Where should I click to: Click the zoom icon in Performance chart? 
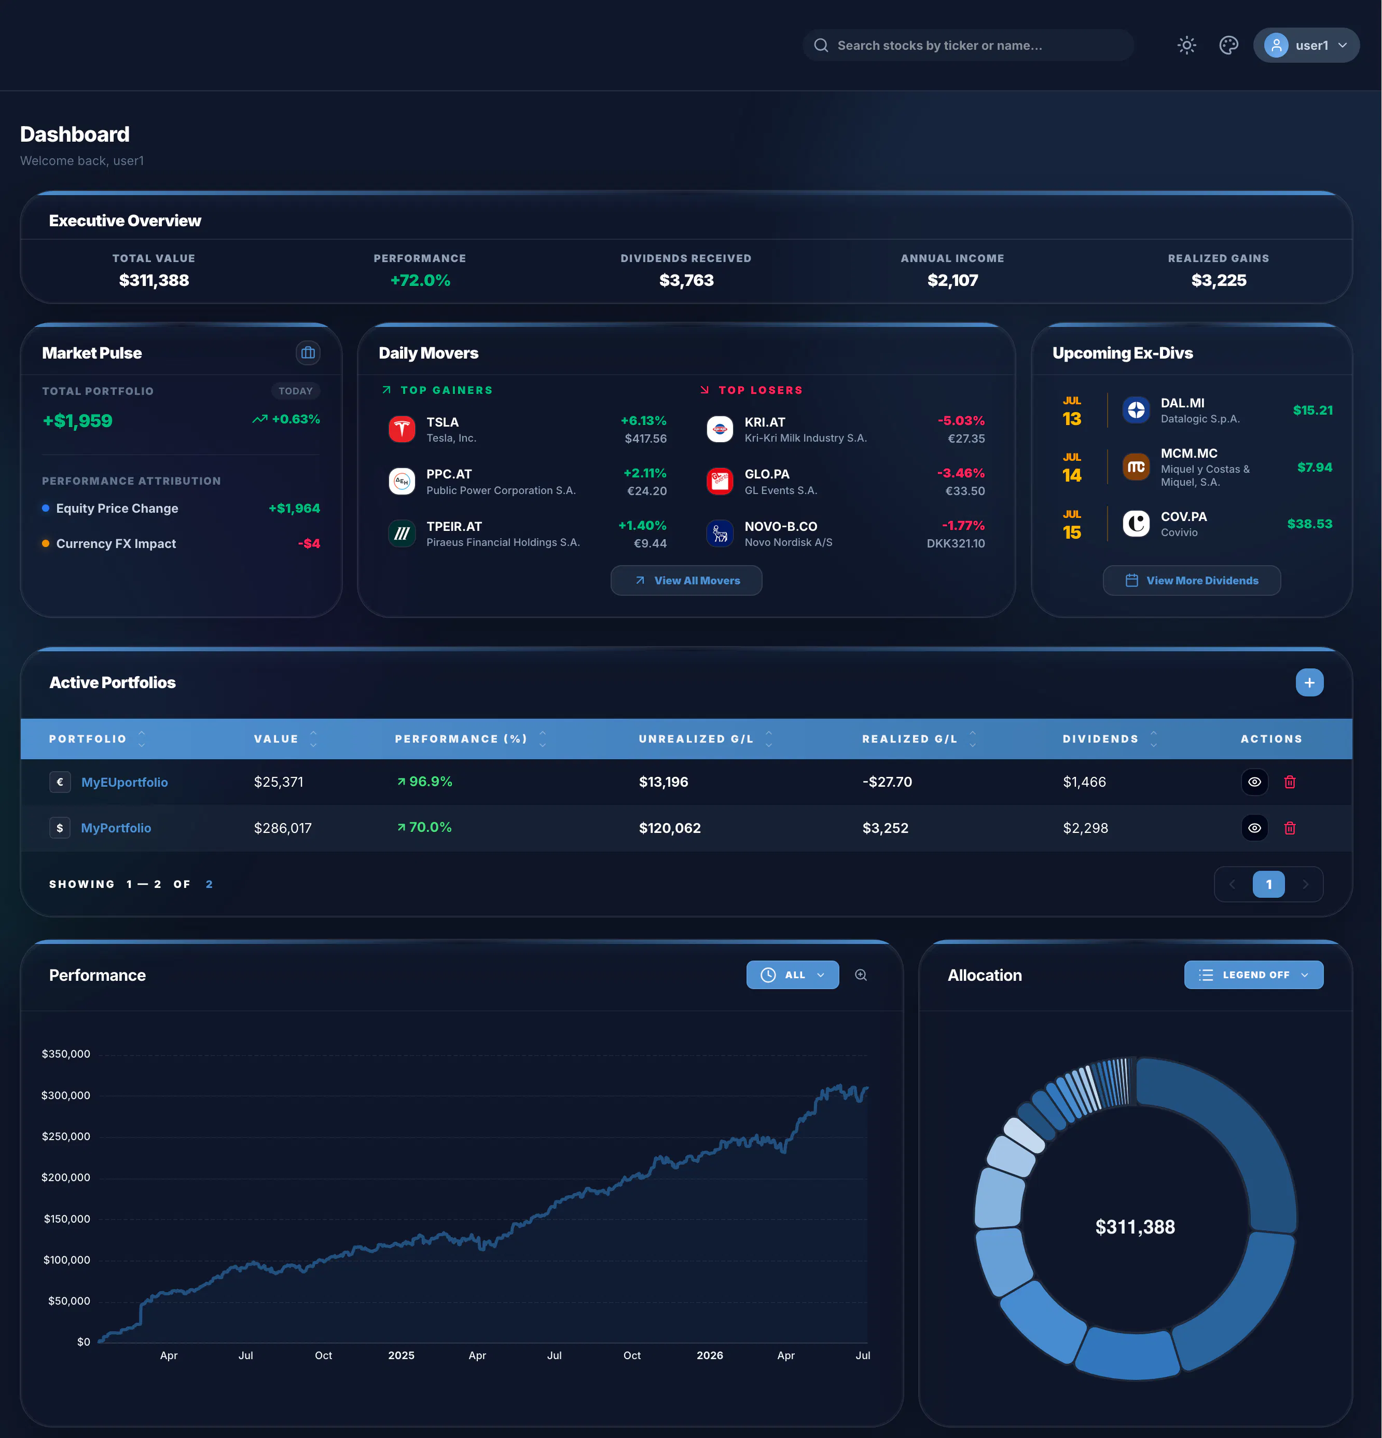pyautogui.click(x=861, y=975)
